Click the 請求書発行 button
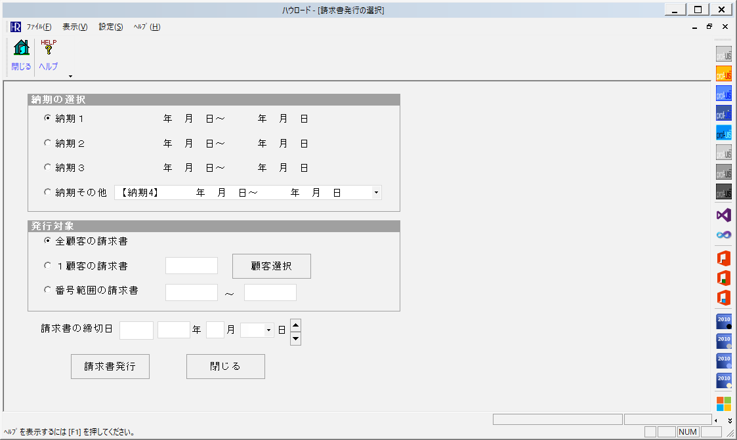This screenshot has width=737, height=440. [110, 367]
